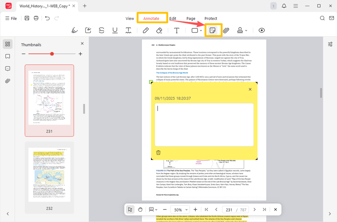The image size is (337, 222).
Task: Select page 232 thumbnail
Action: 49,178
